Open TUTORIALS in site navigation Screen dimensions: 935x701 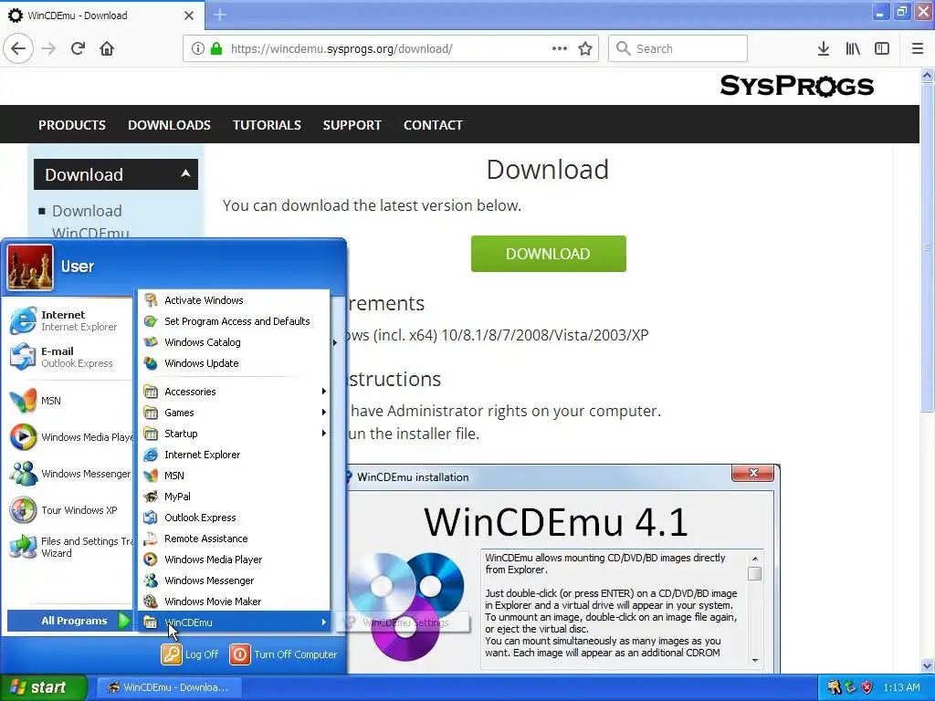pos(267,125)
